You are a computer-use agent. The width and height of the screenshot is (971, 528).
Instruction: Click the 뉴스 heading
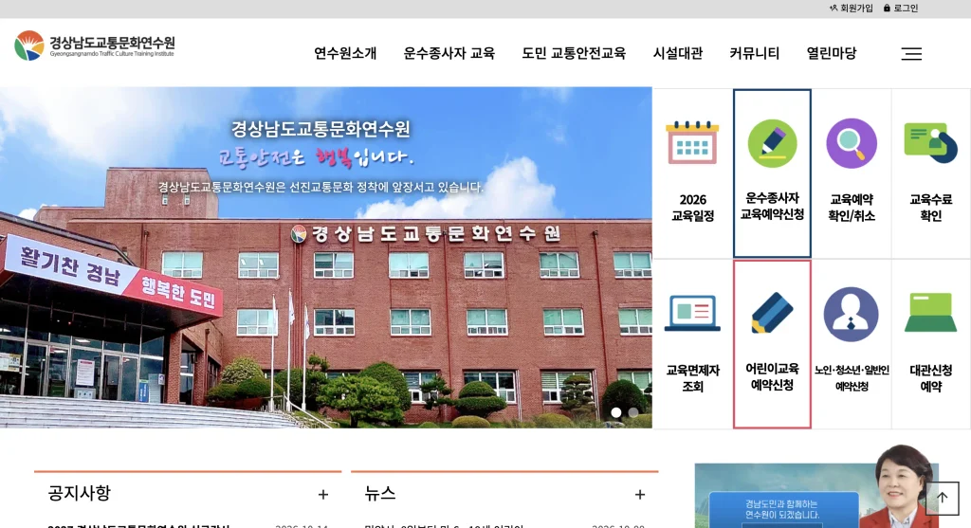click(380, 493)
